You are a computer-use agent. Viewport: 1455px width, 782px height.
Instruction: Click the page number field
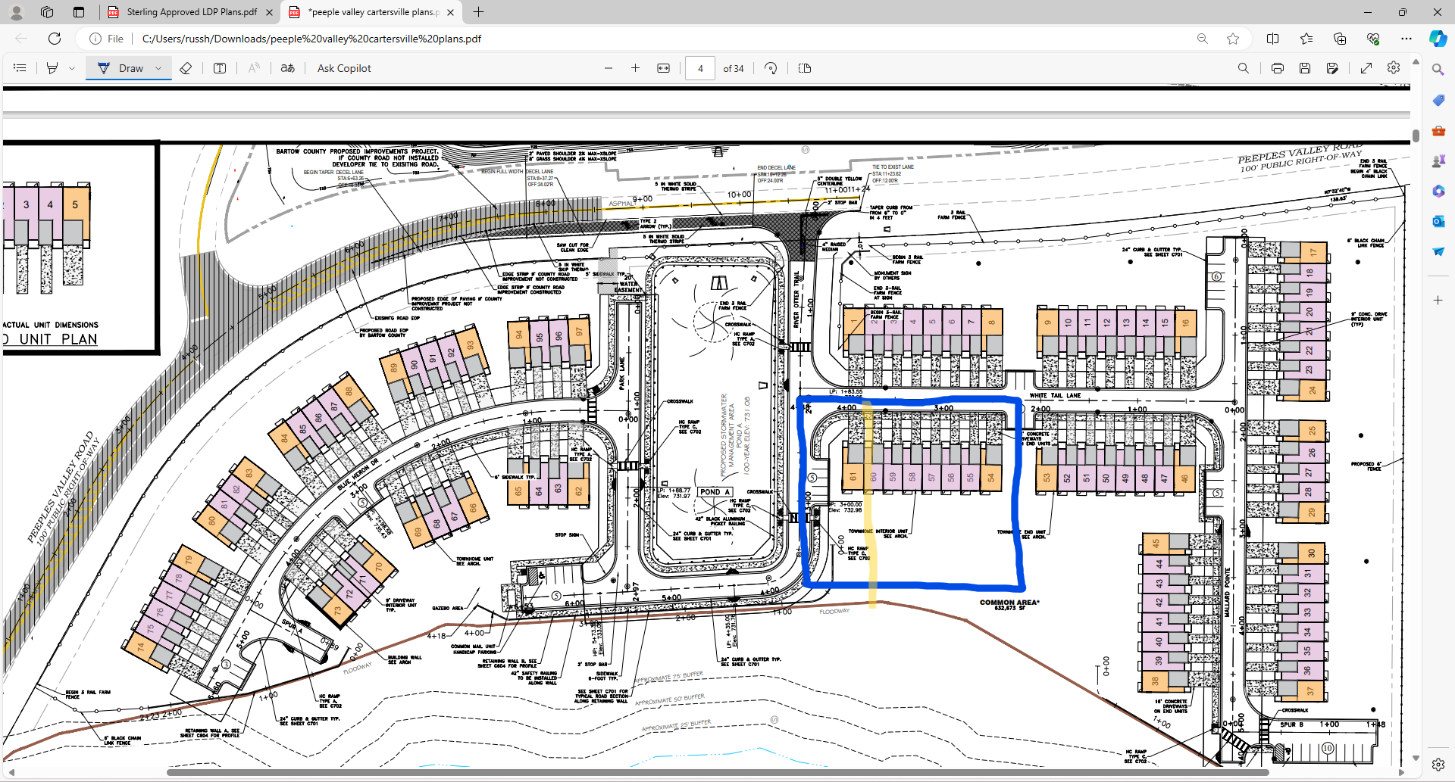(700, 68)
